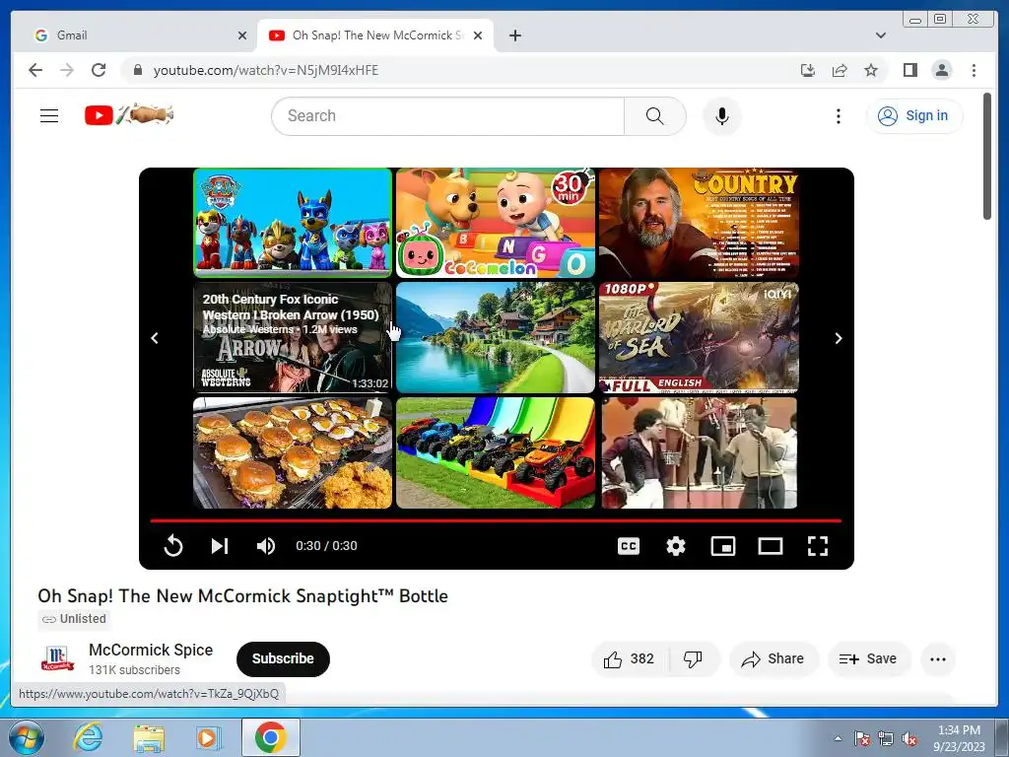Focus the YouTube Search field
Viewport: 1009px width, 757px height.
[x=448, y=116]
